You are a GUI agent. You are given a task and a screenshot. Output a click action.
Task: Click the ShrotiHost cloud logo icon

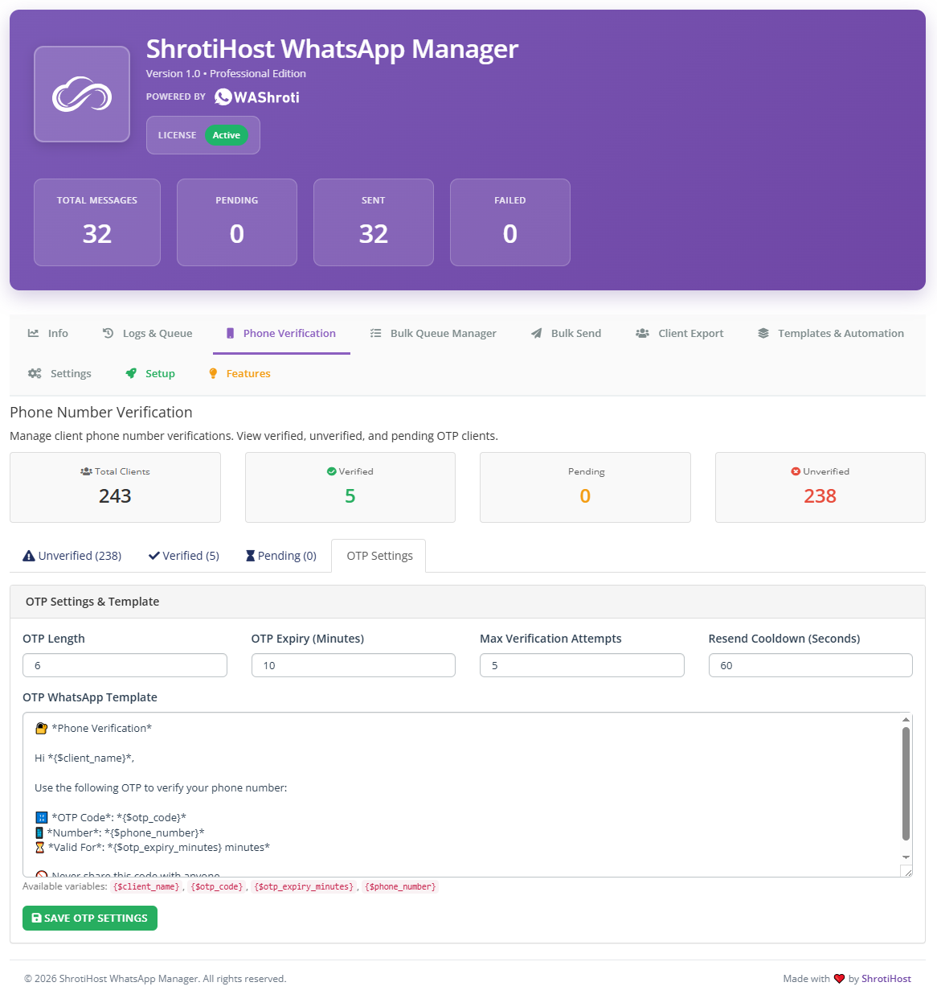[82, 94]
